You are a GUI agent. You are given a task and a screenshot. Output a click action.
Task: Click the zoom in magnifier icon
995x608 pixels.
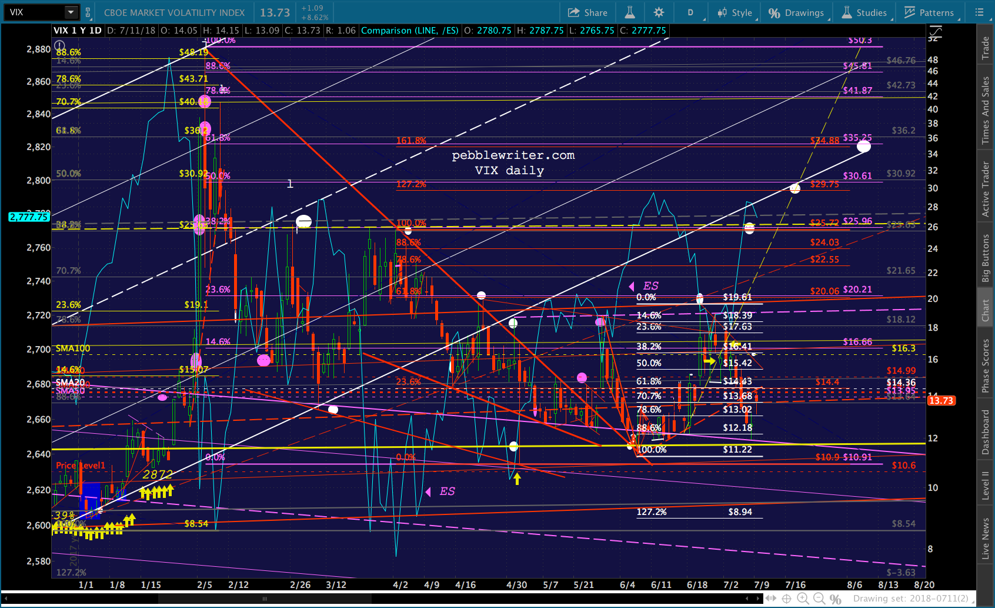tap(803, 599)
